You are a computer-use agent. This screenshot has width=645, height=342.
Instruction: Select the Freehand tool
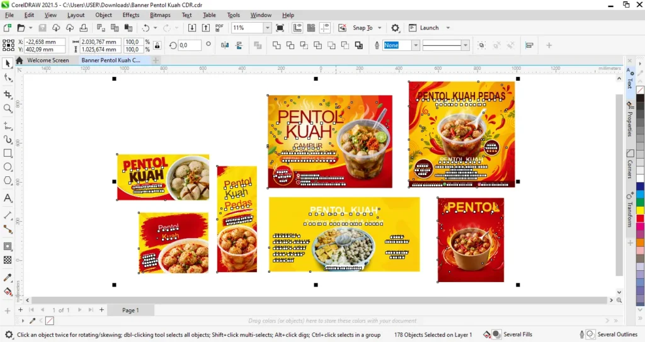[8, 125]
